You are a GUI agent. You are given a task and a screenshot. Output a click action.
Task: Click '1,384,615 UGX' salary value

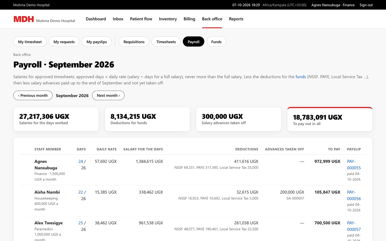tap(149, 161)
